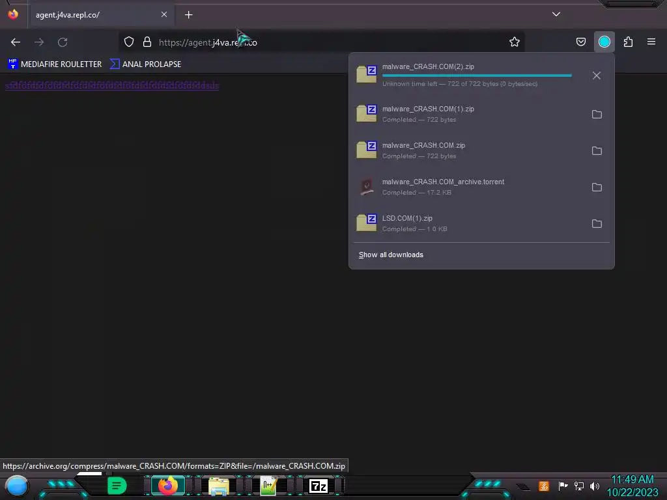Switch to Firefox on the taskbar
Image resolution: width=667 pixels, height=500 pixels.
(x=167, y=486)
